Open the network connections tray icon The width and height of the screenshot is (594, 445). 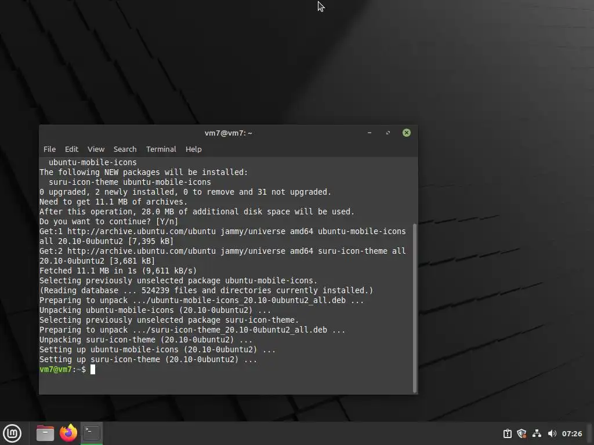click(x=537, y=433)
